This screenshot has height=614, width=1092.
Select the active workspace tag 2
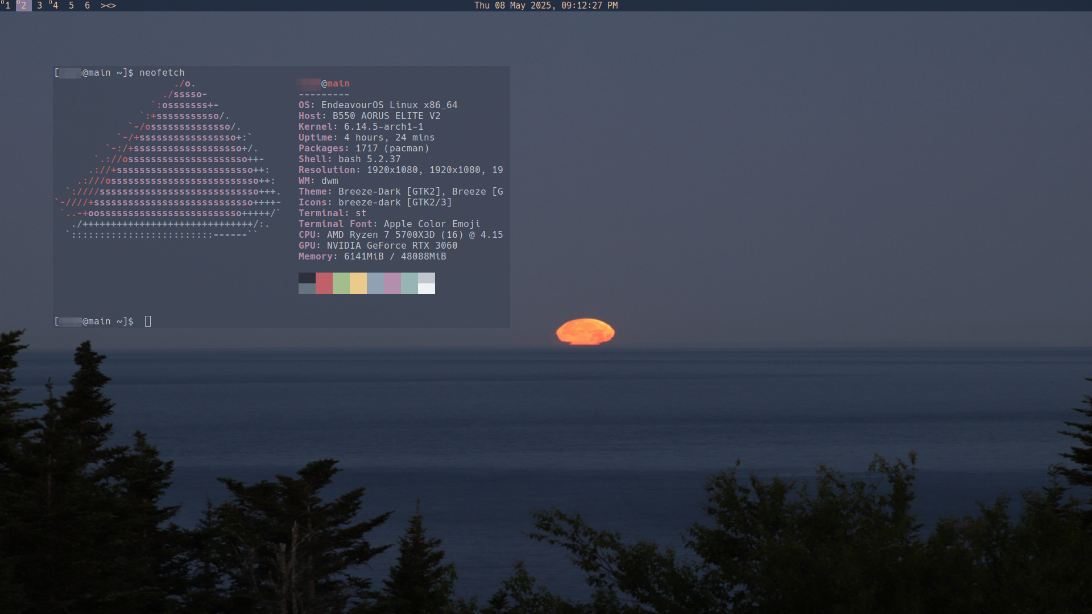[23, 6]
